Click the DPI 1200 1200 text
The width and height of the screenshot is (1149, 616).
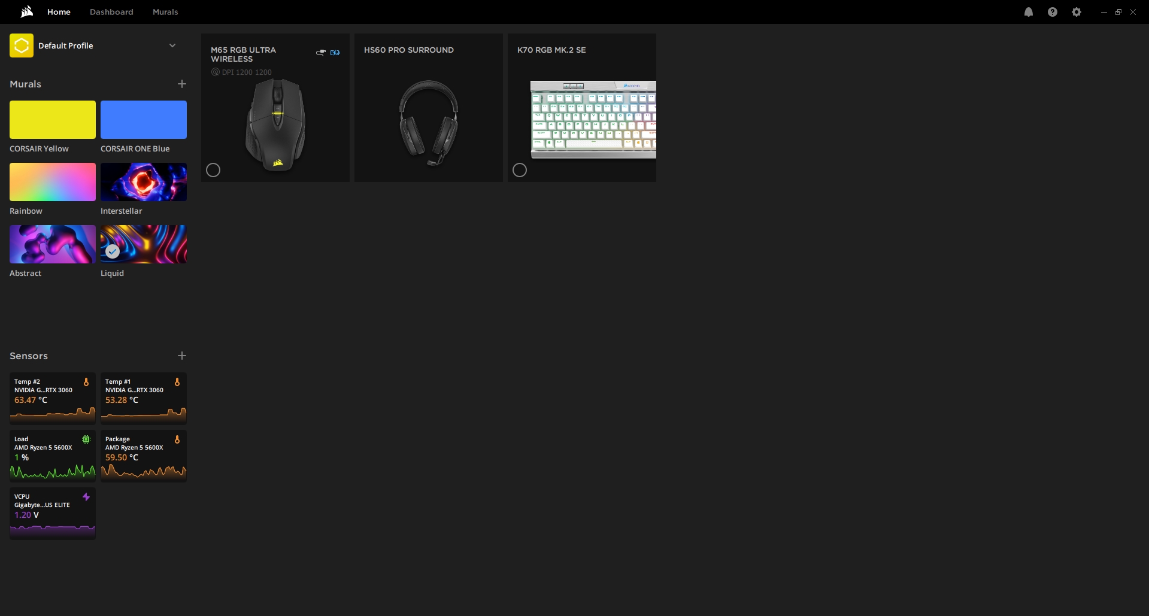point(247,72)
